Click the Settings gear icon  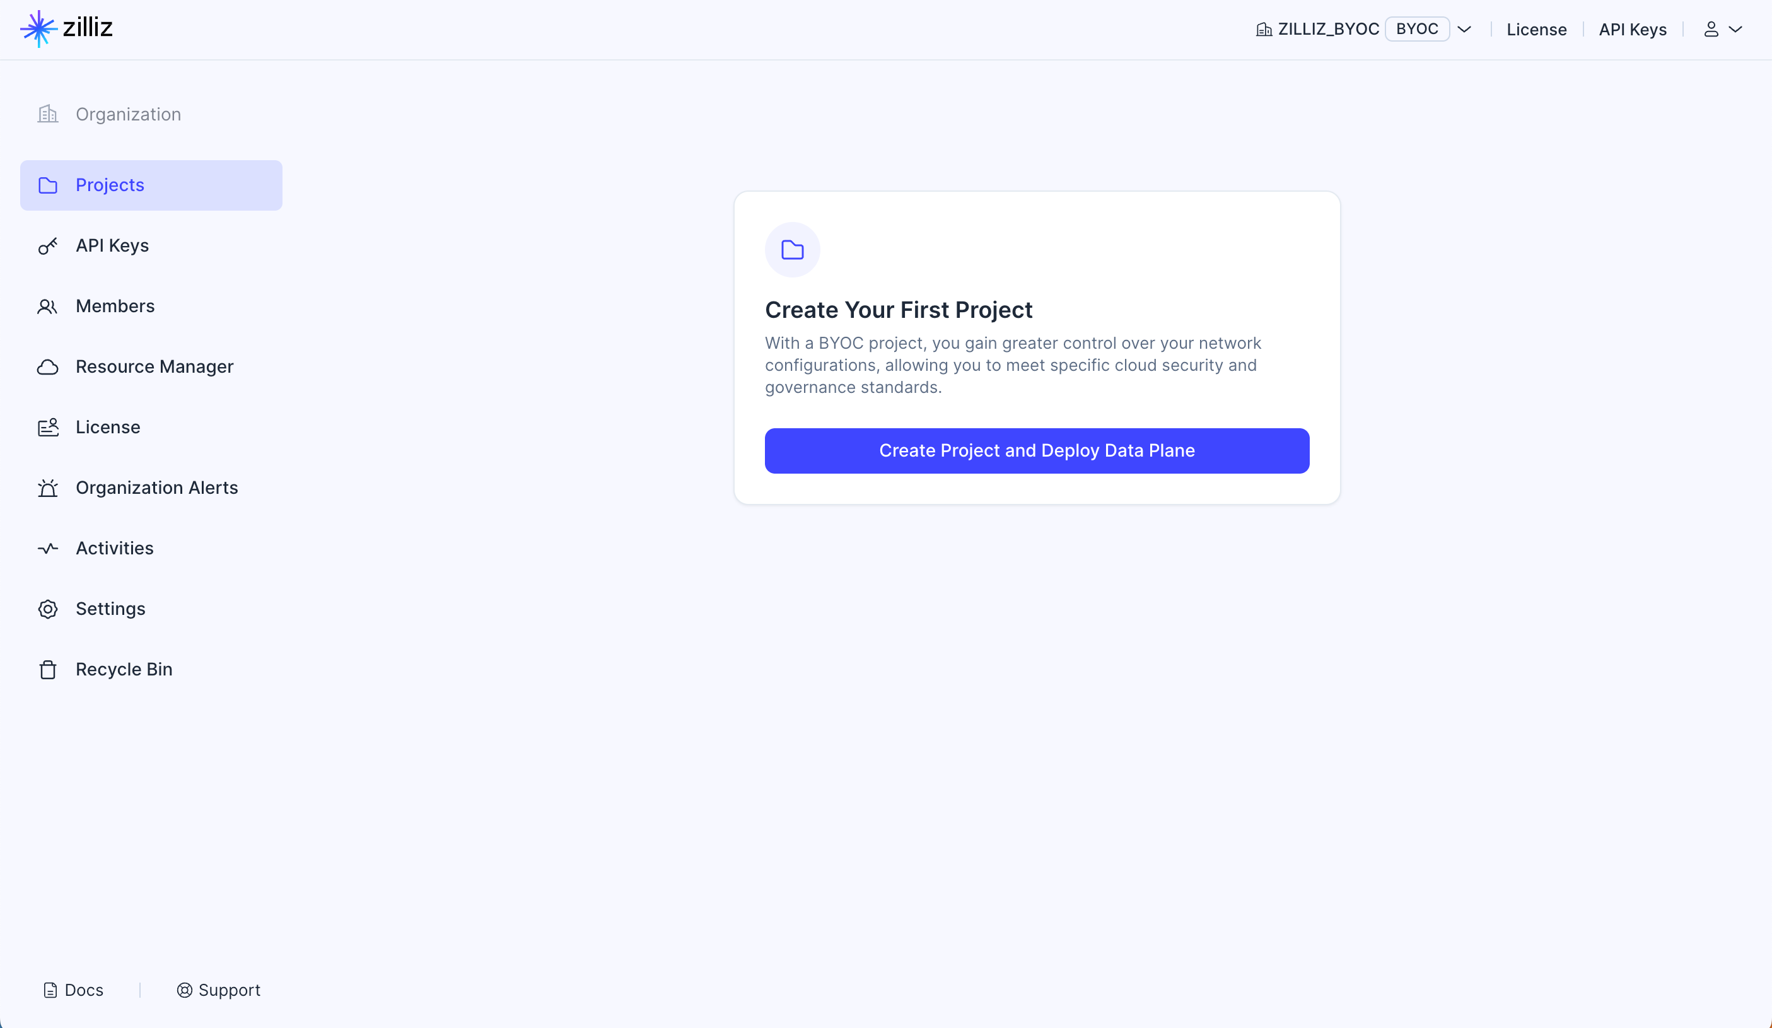coord(48,609)
